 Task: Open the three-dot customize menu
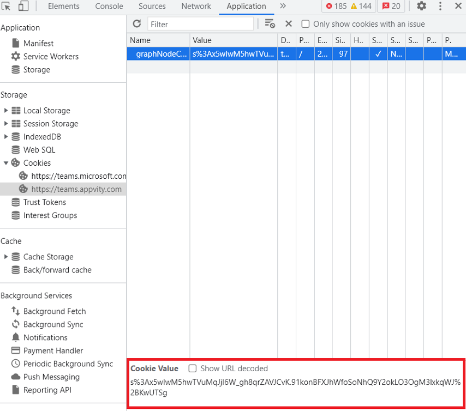pos(440,7)
